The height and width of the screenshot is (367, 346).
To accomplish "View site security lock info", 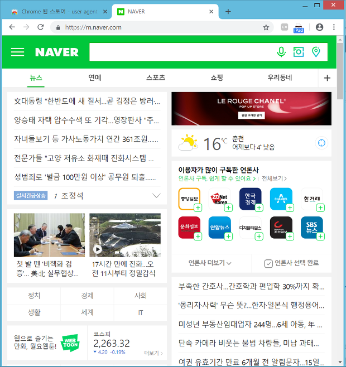I will pos(59,27).
